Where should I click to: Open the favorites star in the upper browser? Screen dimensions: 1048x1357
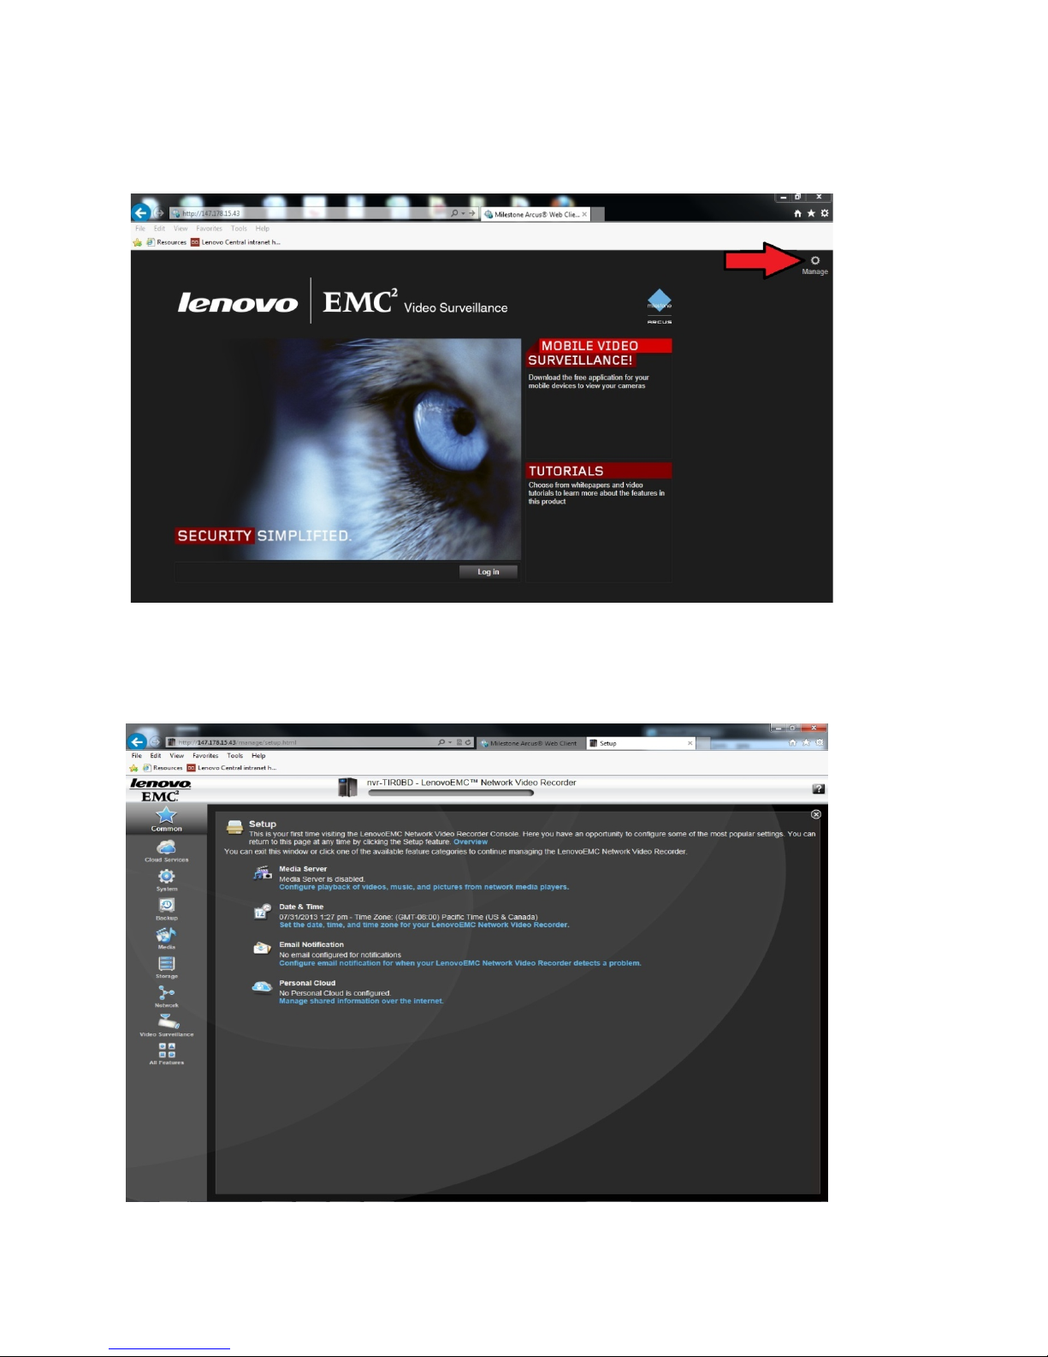[811, 213]
